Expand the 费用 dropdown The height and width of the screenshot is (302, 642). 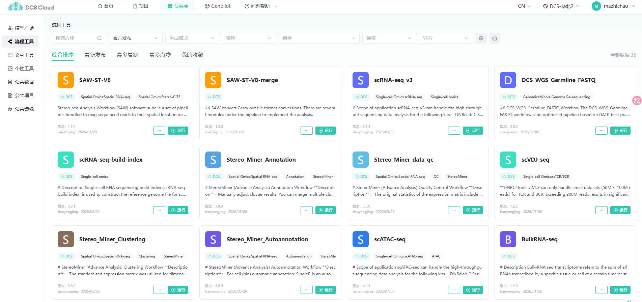(x=249, y=38)
